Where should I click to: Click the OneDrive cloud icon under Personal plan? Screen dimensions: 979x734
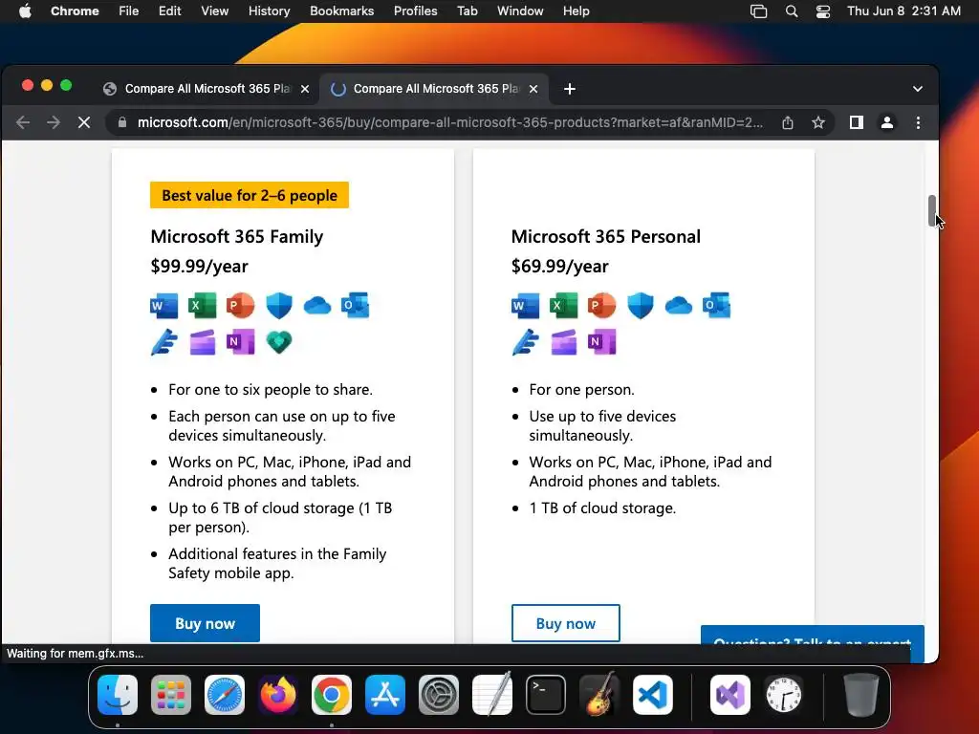click(678, 306)
